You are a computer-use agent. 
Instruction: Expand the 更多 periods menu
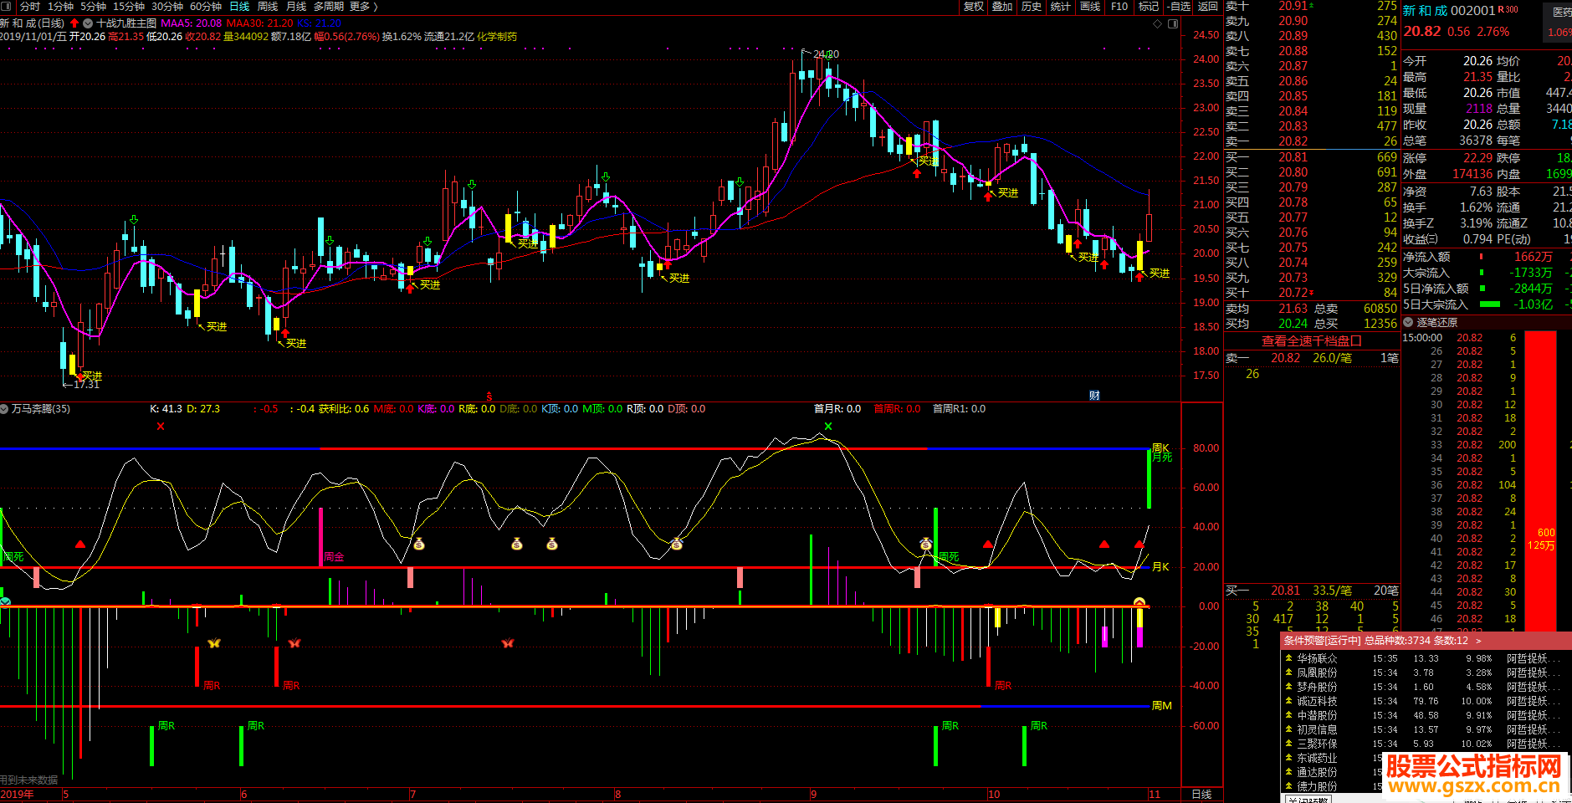click(x=364, y=7)
